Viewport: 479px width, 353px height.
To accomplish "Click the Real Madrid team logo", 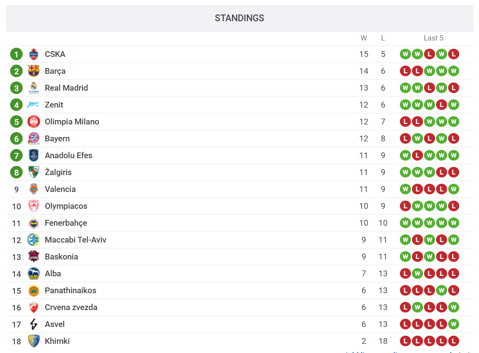I will click(33, 88).
